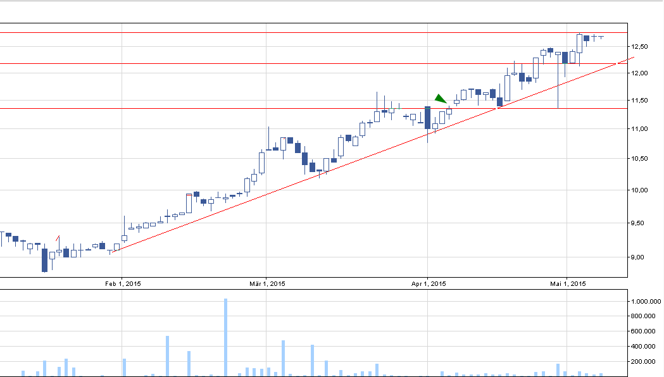
Task: Click the "Feb 1, 2015" date label
Action: pos(123,284)
